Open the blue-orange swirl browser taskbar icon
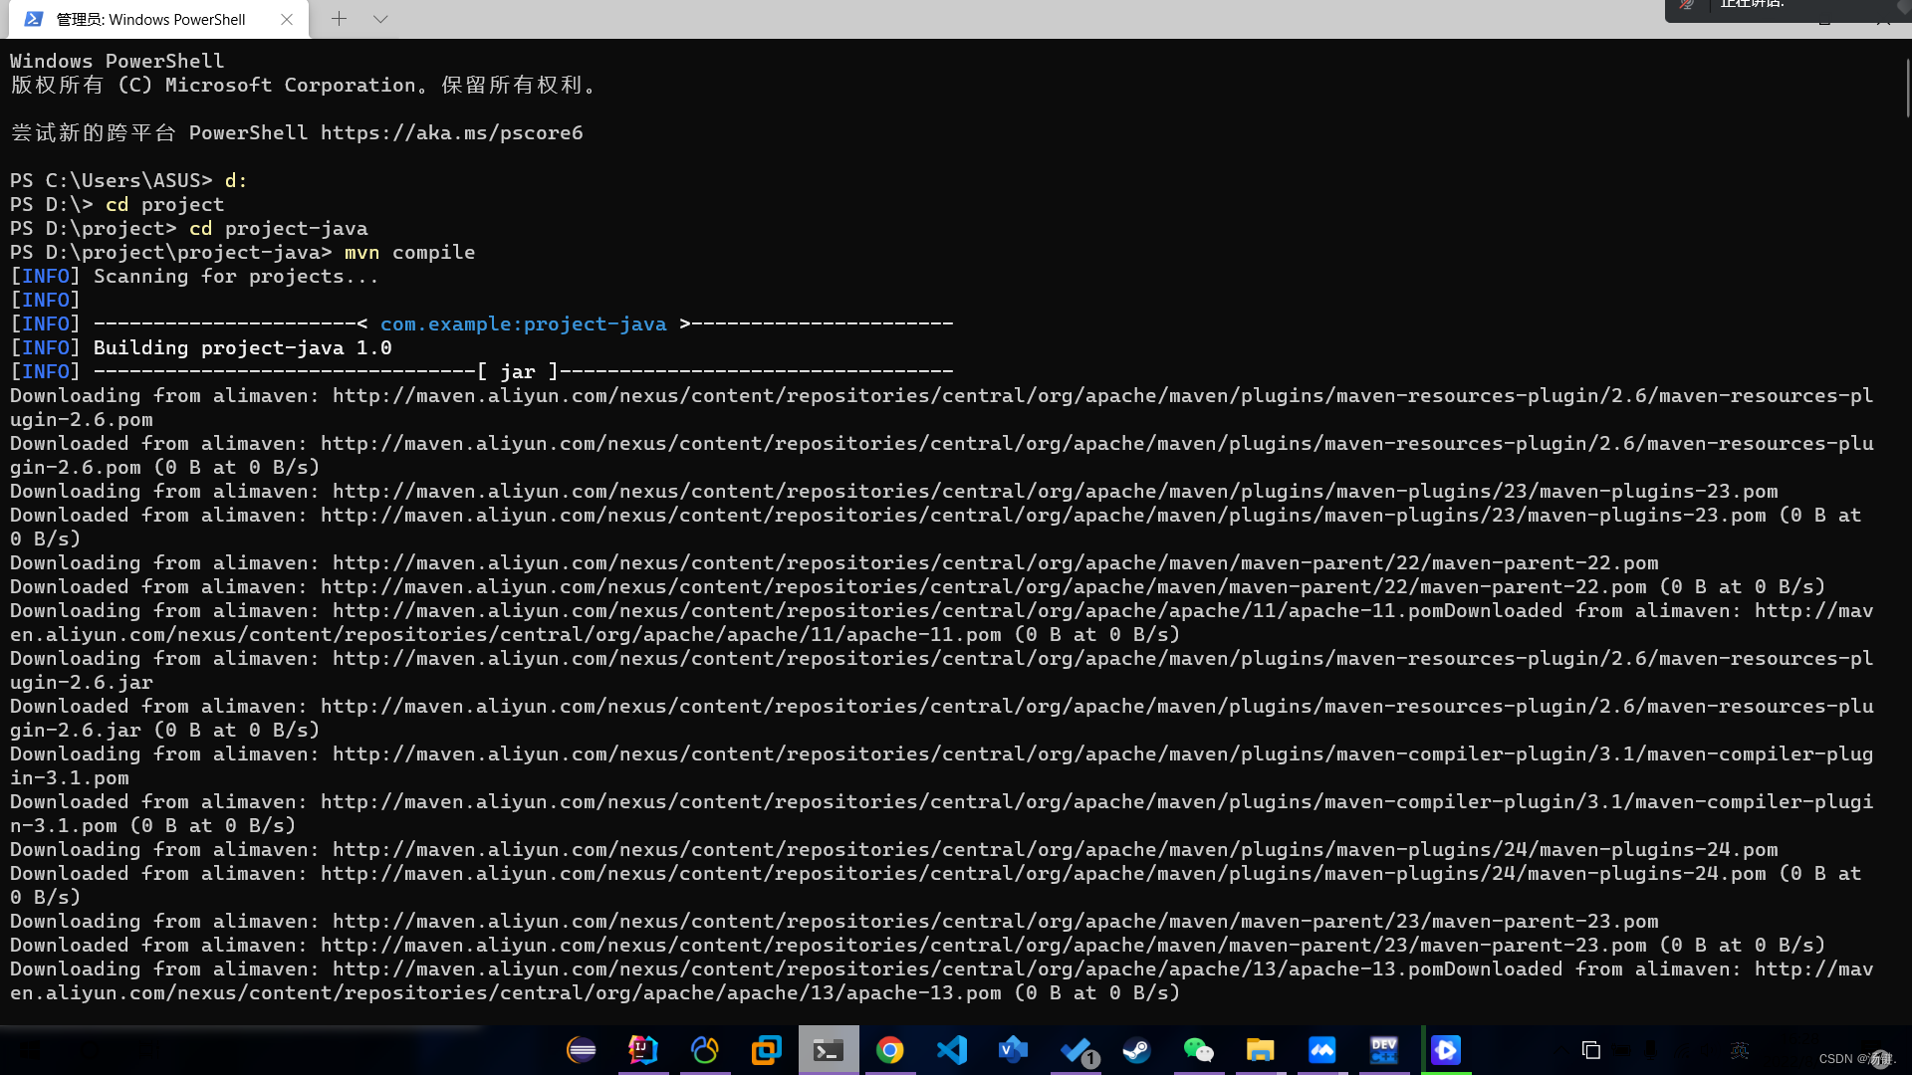Image resolution: width=1912 pixels, height=1075 pixels. point(705,1050)
